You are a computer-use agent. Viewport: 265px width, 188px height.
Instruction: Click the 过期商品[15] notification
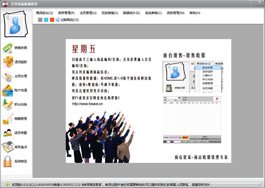pyautogui.click(x=70, y=20)
